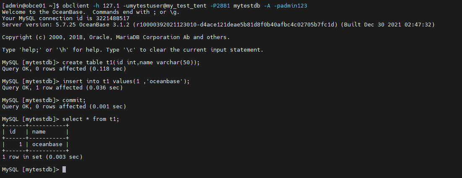
Task: Click the insert into t1 values statement
Action: [x=126, y=81]
